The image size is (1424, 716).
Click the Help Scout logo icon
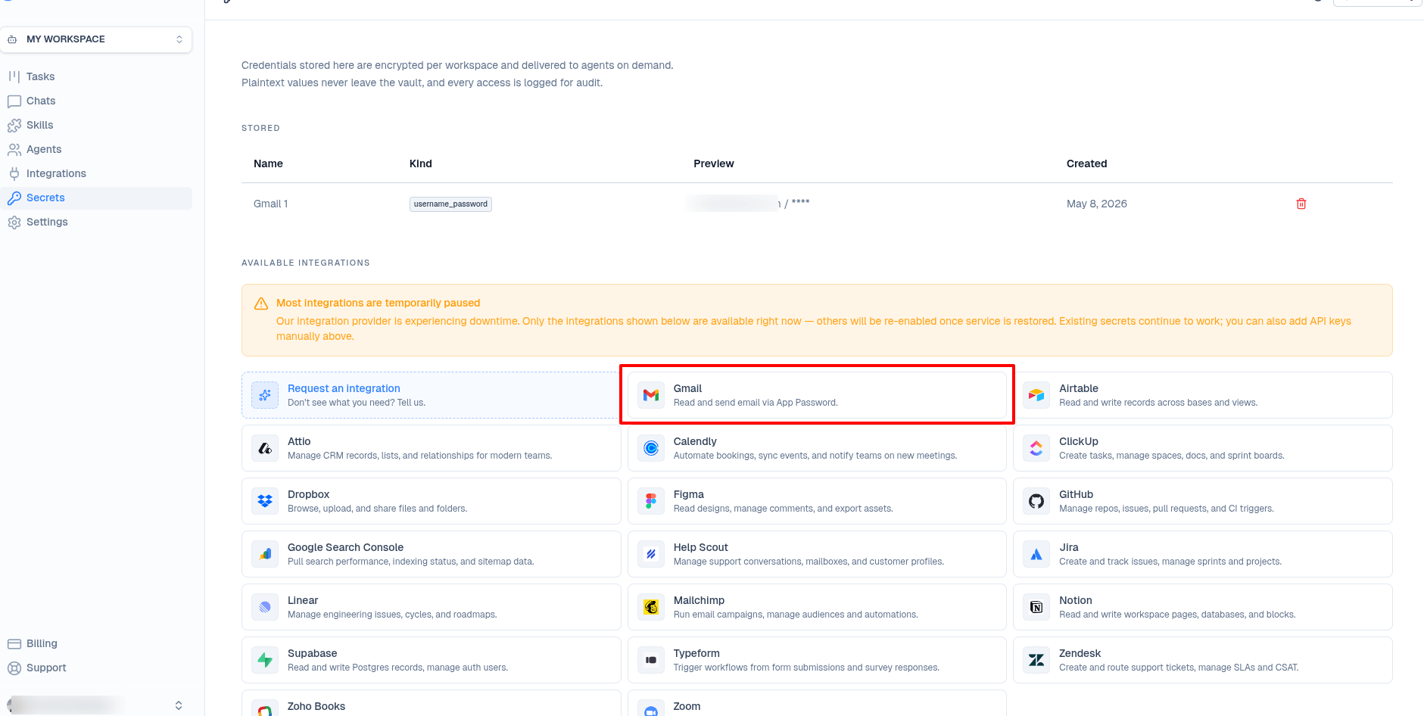(651, 554)
